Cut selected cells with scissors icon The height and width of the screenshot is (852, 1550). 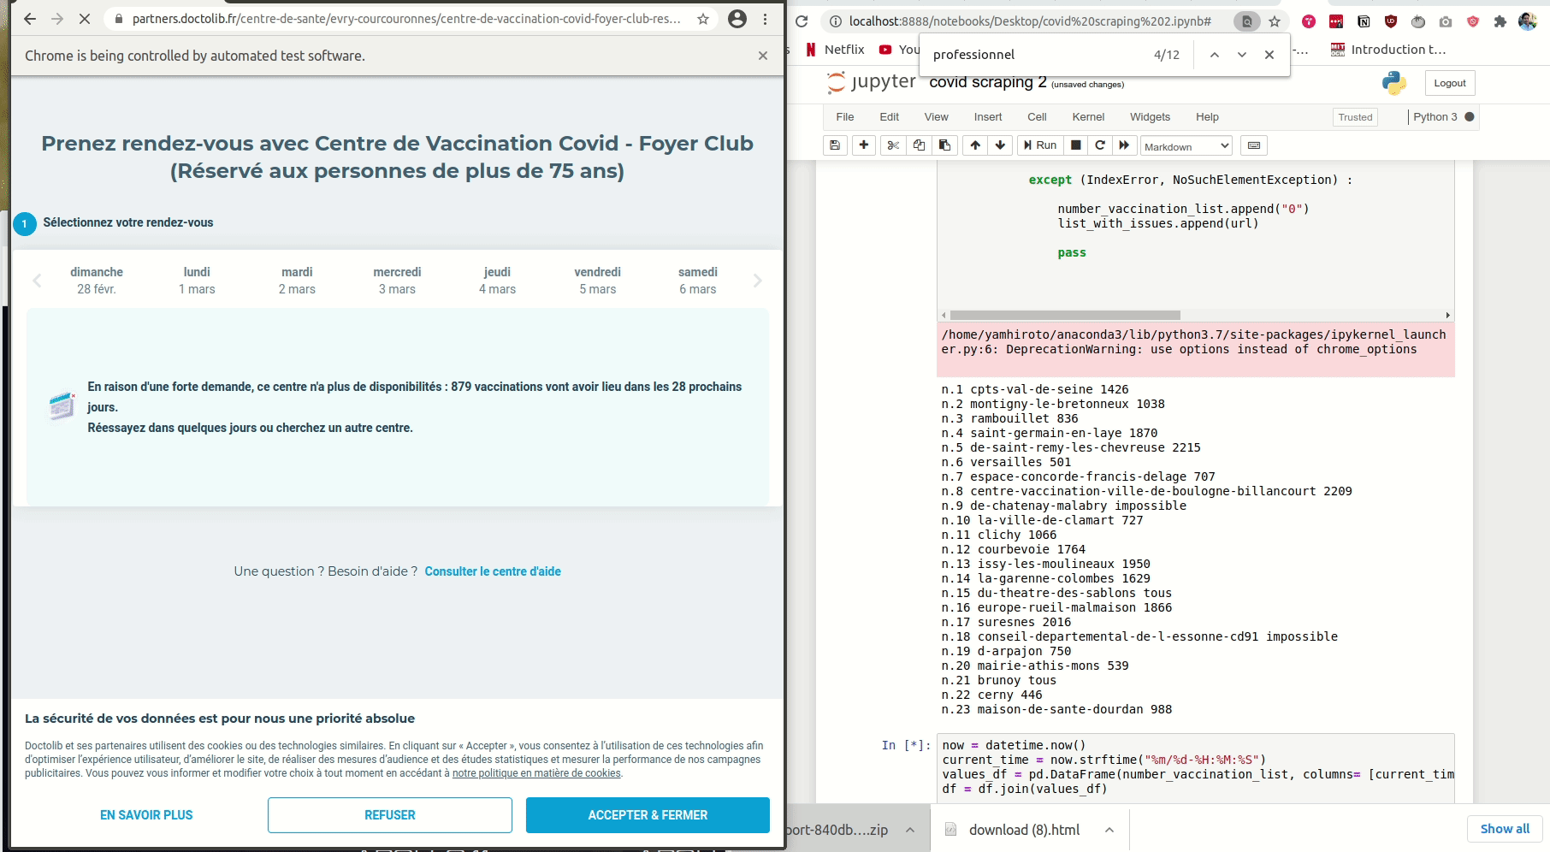893,145
